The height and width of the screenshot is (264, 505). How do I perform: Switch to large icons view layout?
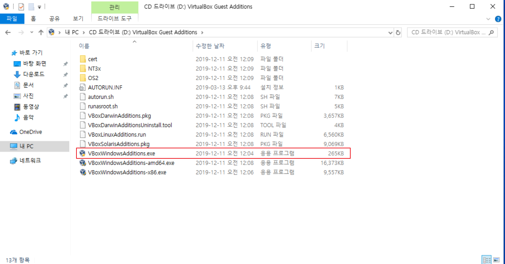pyautogui.click(x=496, y=260)
